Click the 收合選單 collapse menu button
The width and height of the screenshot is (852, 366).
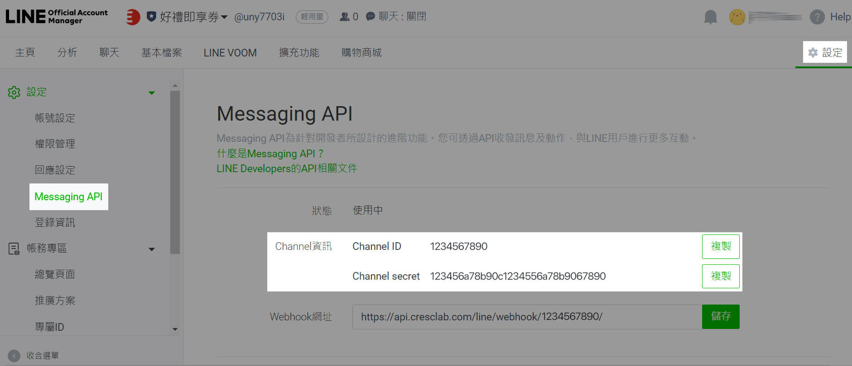(34, 356)
